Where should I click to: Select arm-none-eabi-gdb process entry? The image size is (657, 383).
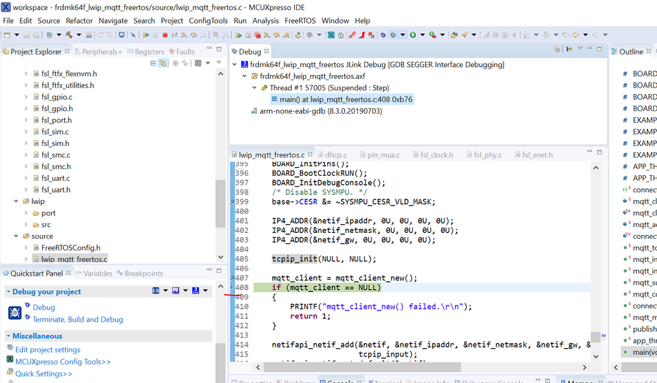point(321,111)
